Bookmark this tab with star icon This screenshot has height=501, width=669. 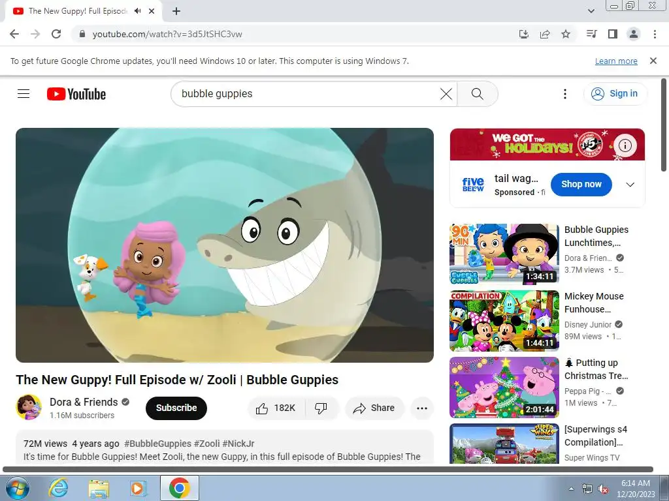566,34
